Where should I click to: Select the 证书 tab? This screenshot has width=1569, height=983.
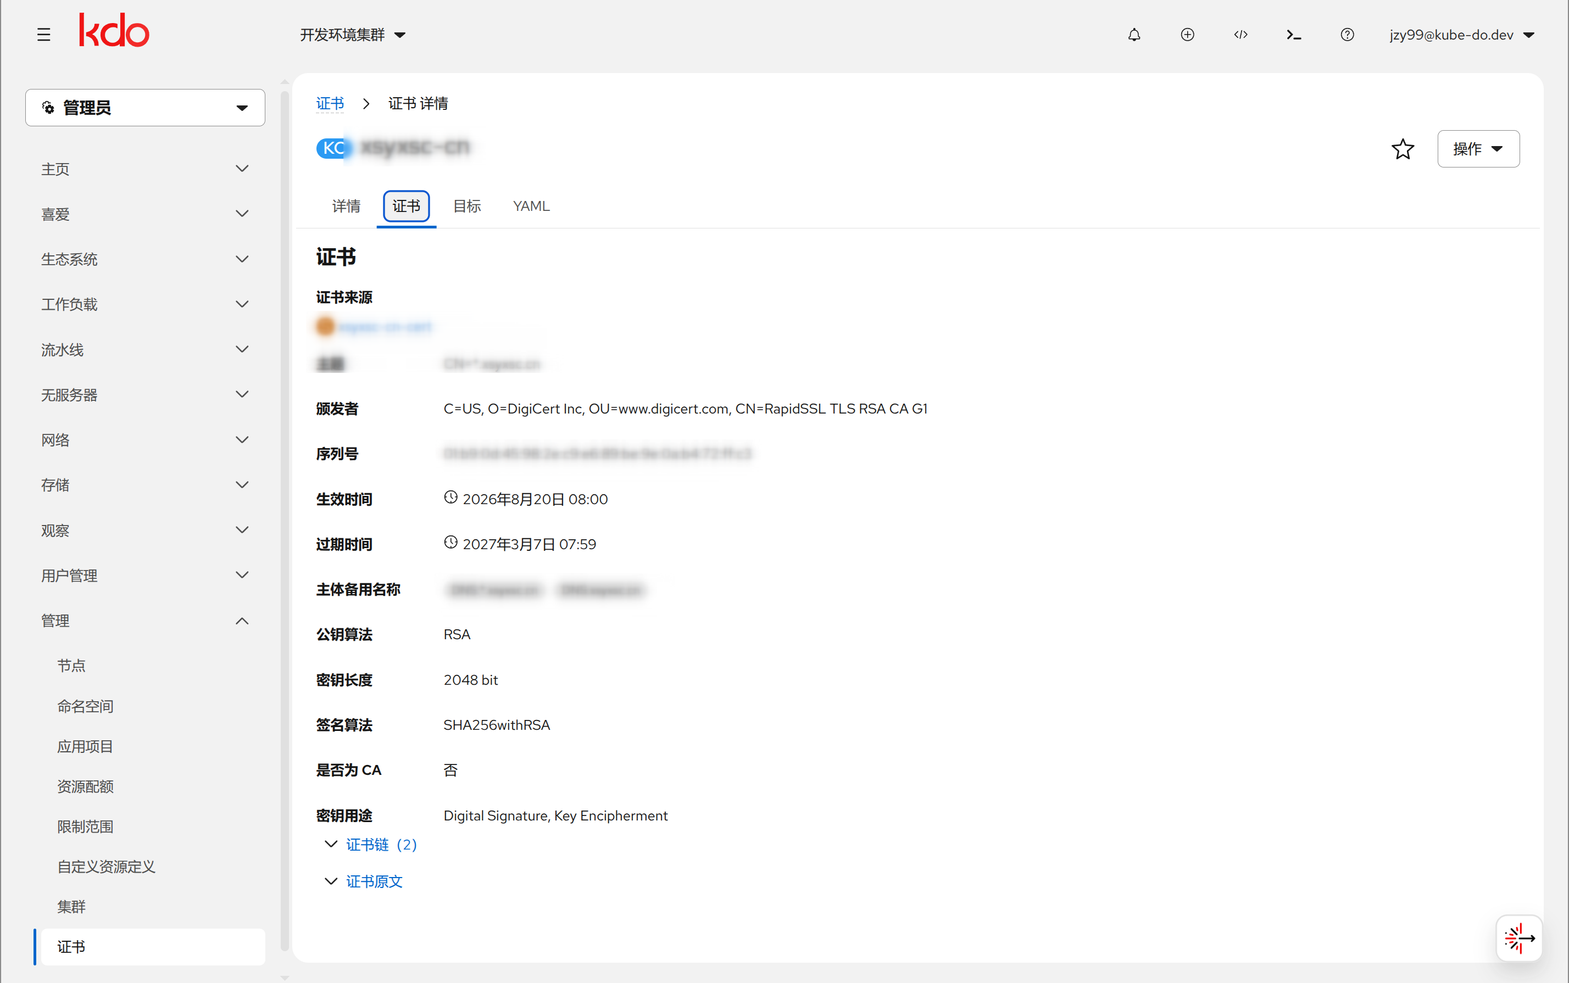pos(407,206)
